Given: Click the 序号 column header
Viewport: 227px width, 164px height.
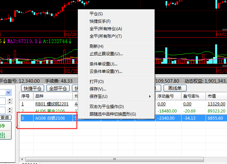Looking at the screenshot, I should coord(26,96).
